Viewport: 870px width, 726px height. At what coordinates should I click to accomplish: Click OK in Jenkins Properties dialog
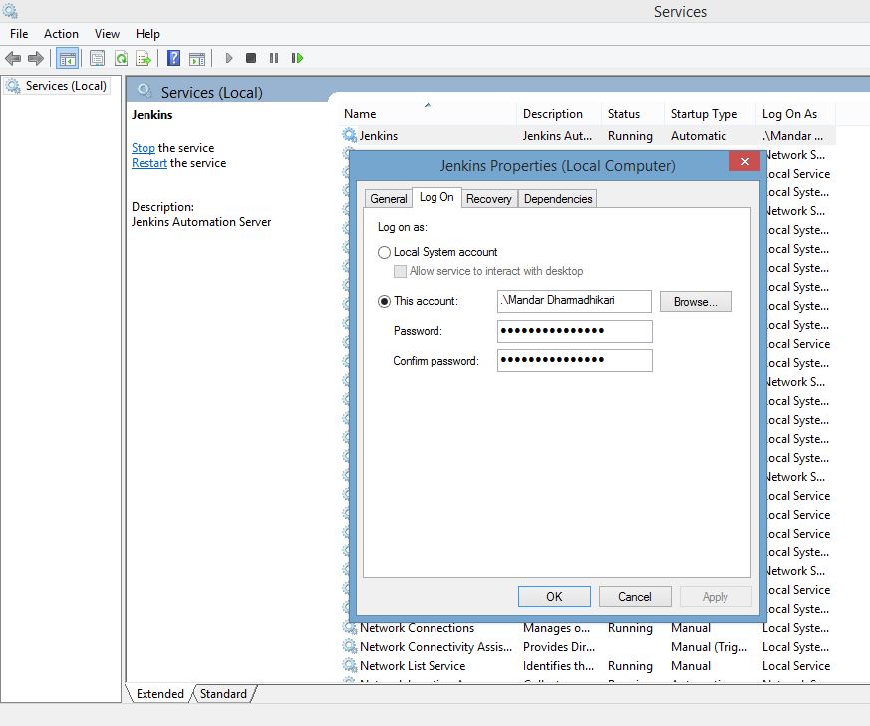pos(554,596)
